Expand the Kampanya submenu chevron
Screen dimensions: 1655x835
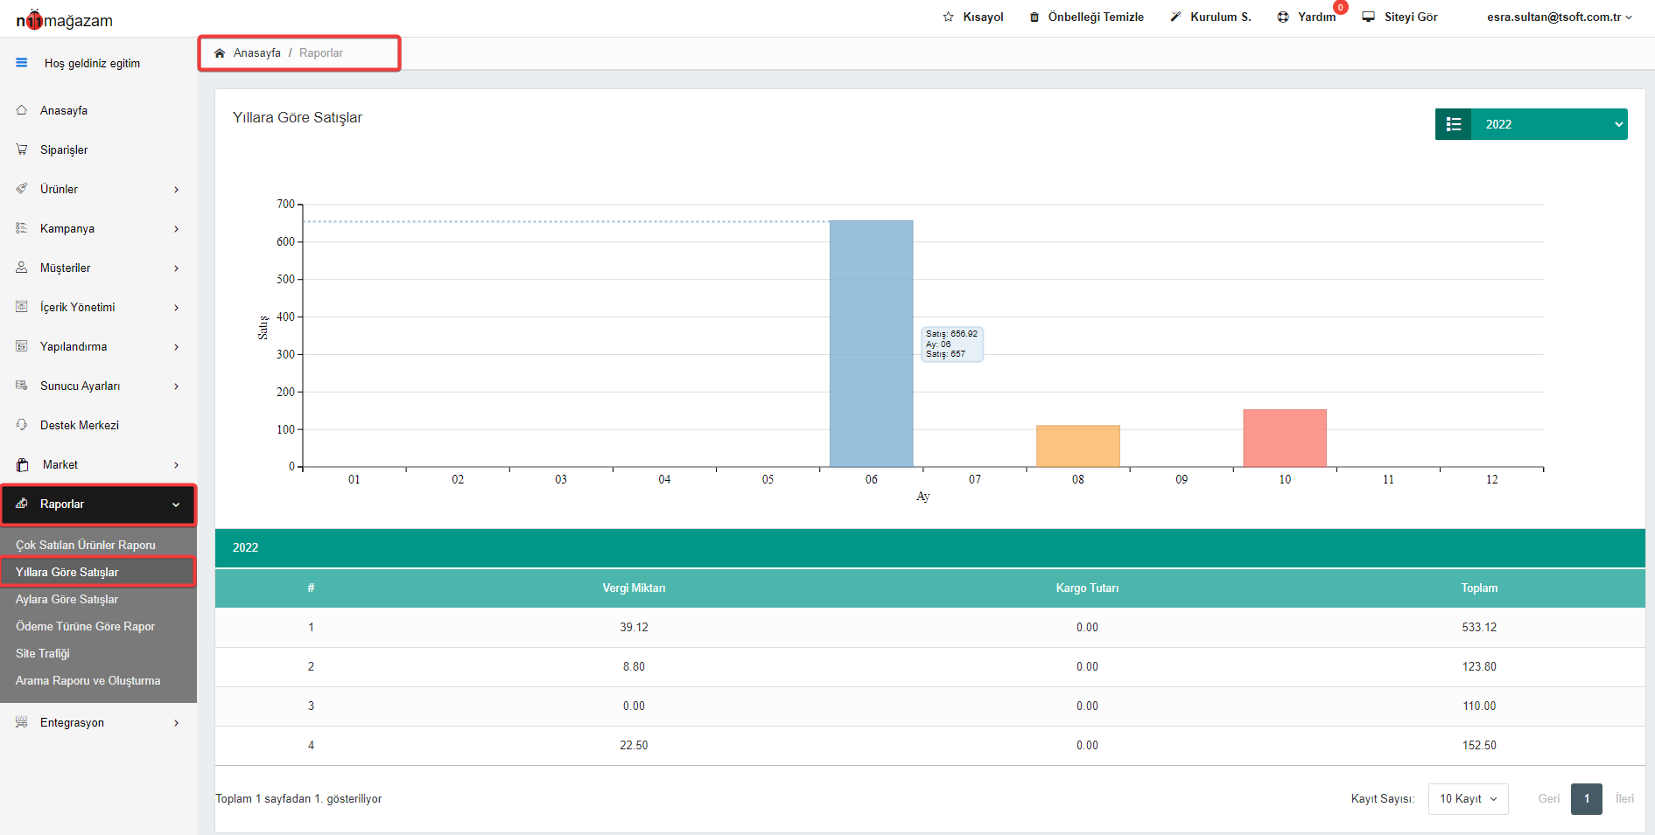click(x=176, y=229)
